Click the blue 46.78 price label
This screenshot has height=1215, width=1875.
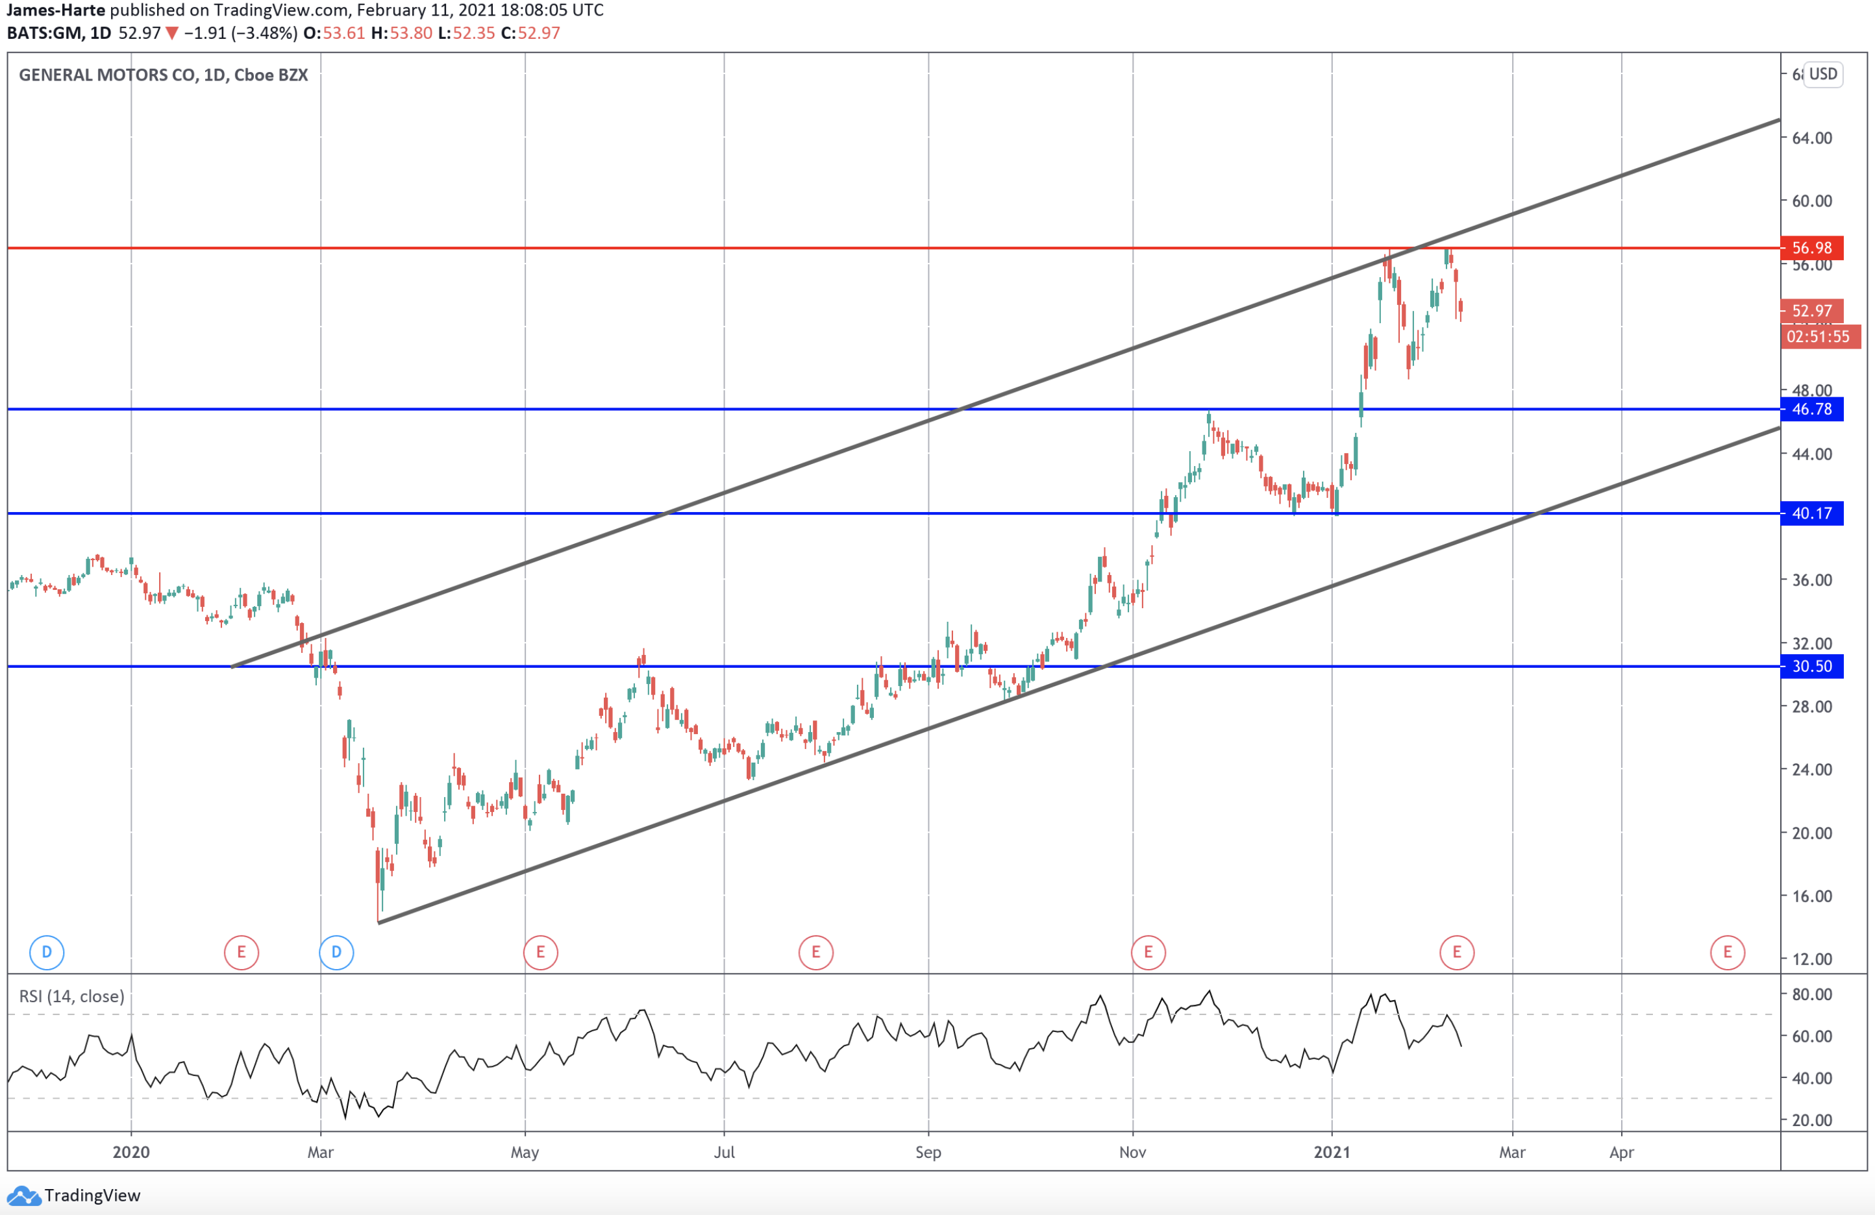[x=1811, y=410]
